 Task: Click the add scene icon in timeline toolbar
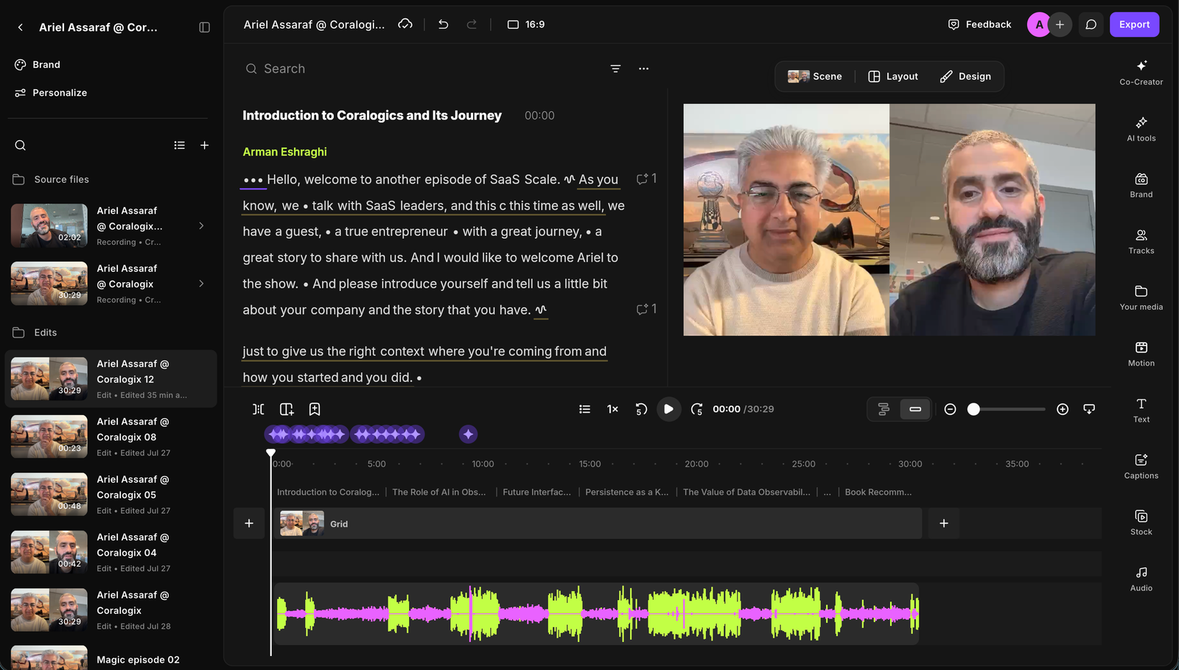click(287, 409)
